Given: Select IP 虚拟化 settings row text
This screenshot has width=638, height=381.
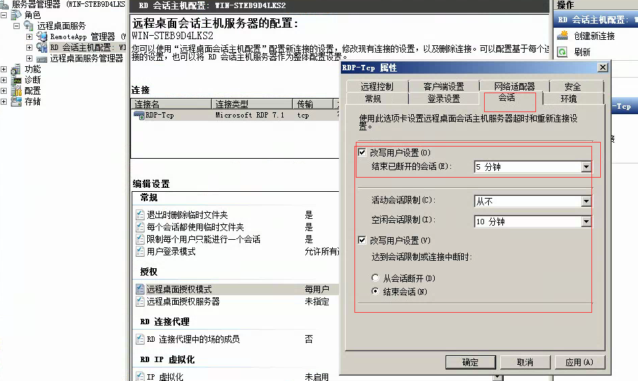Looking at the screenshot, I should [165, 376].
